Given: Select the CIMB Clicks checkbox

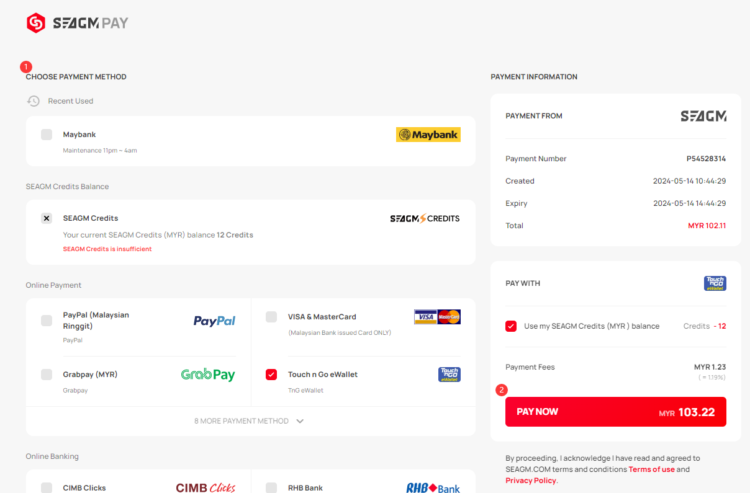Looking at the screenshot, I should (47, 488).
